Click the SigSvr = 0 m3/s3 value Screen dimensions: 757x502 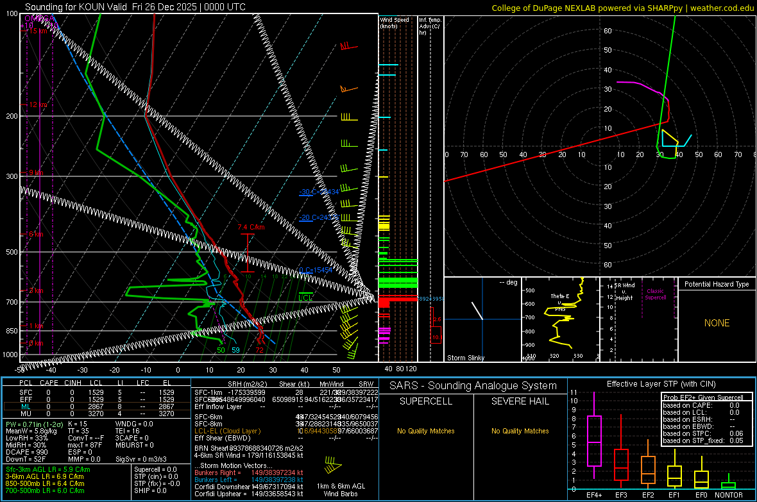coord(141,459)
